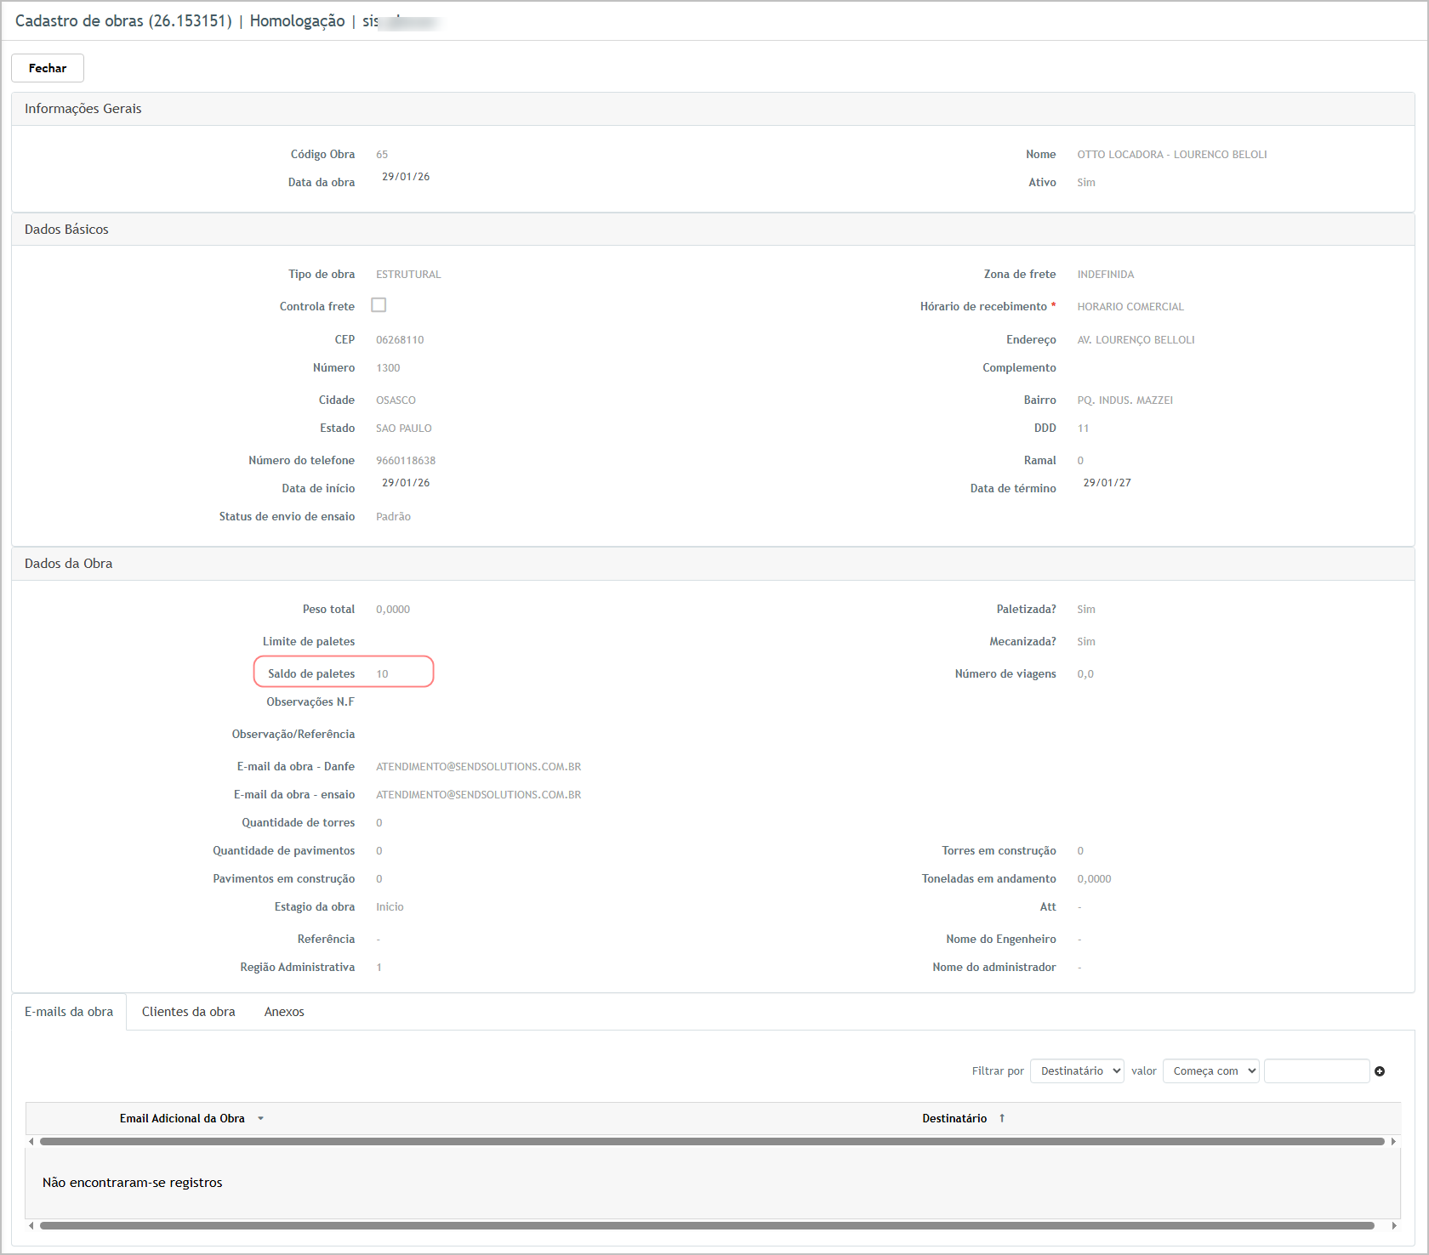Click the Cidade value OSASCO
The width and height of the screenshot is (1429, 1255).
tap(396, 400)
